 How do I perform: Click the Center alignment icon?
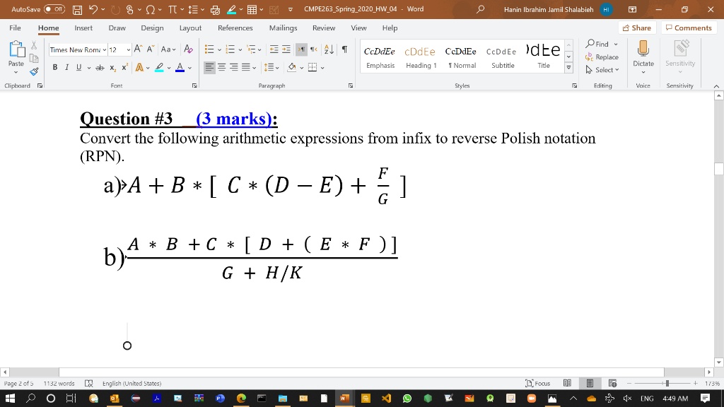point(222,68)
